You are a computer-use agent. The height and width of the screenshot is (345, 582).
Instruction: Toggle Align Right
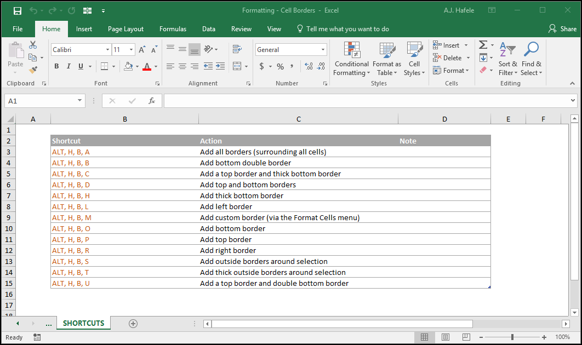[x=195, y=66]
